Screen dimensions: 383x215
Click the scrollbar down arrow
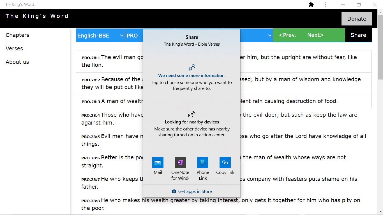(x=380, y=212)
